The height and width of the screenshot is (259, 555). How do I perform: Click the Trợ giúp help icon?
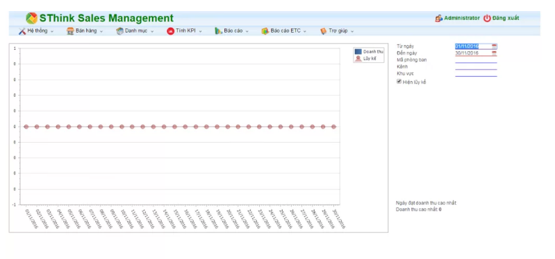point(323,31)
